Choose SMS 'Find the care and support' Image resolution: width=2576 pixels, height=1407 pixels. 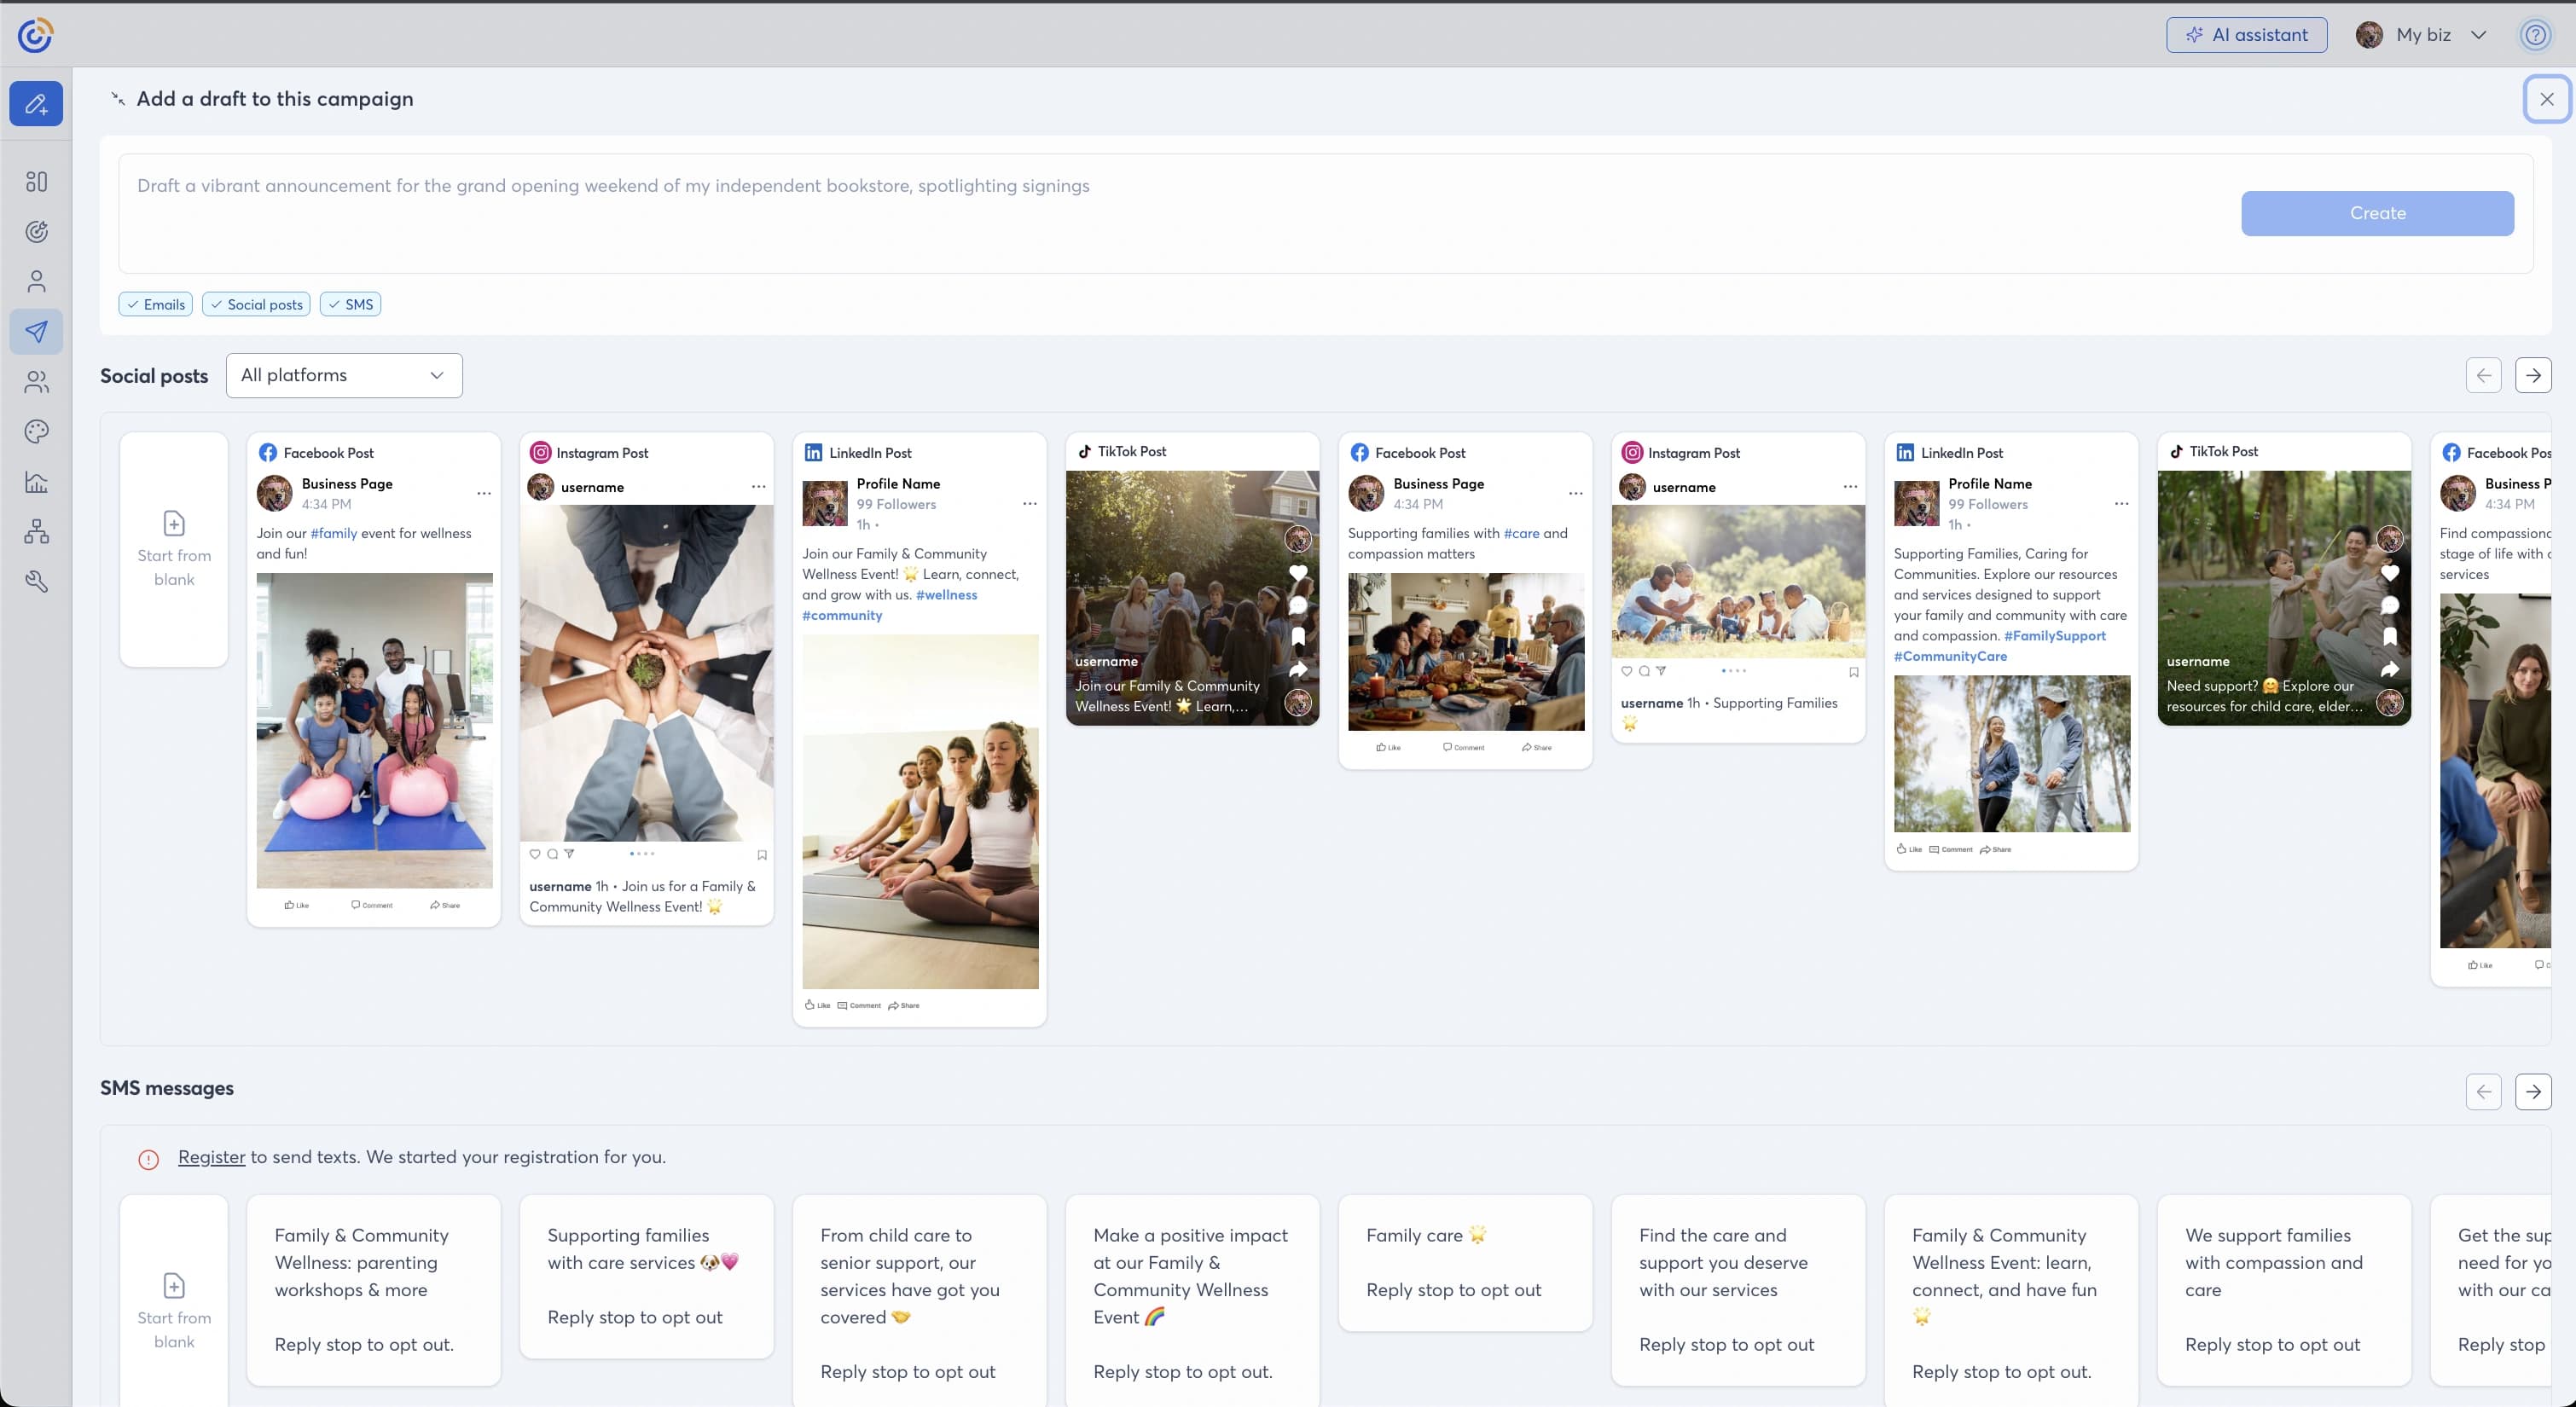tap(1738, 1289)
